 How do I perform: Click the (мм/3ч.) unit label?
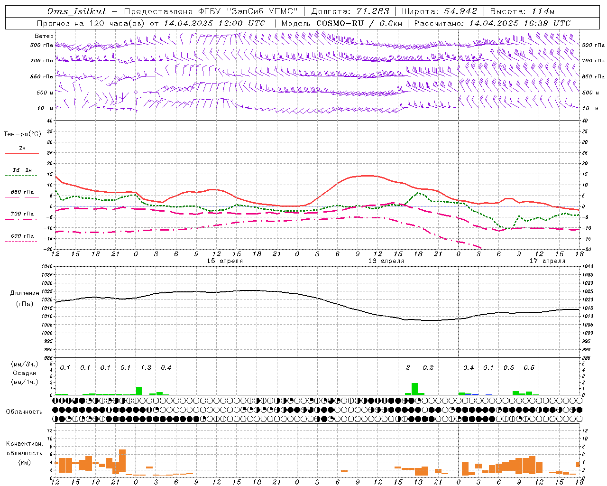24,364
